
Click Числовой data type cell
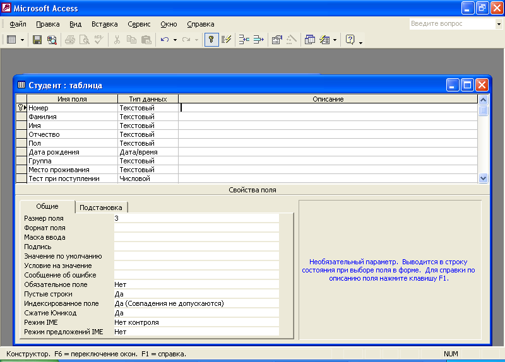point(148,178)
